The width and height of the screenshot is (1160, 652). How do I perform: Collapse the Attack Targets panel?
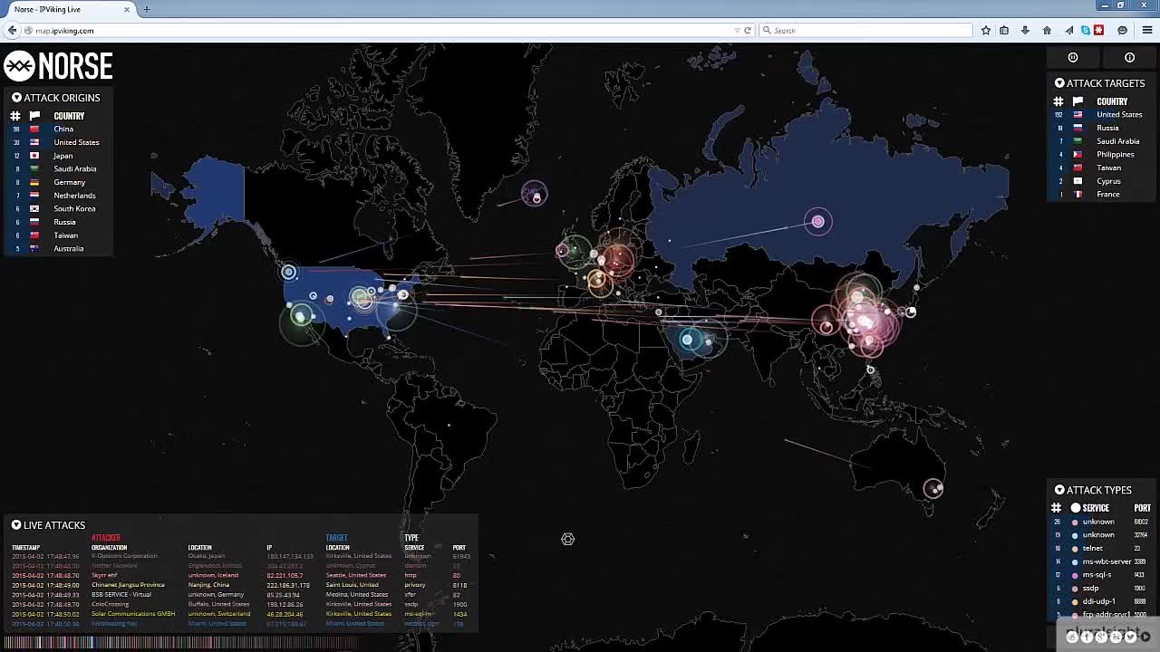click(x=1059, y=83)
